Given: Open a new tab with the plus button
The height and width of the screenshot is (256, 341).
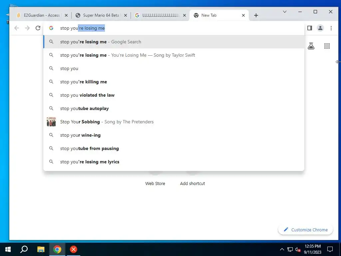Looking at the screenshot, I should (256, 15).
